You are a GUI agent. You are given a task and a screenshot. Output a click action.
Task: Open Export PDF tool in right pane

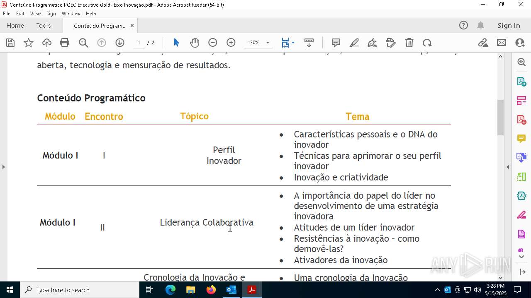click(x=521, y=81)
